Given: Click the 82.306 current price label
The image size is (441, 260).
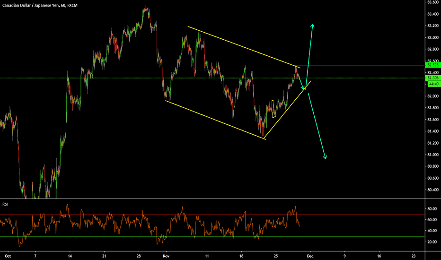Looking at the screenshot, I should (x=433, y=78).
